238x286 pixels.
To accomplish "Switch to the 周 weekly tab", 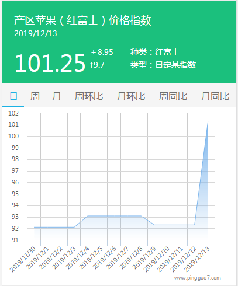I will [x=35, y=96].
